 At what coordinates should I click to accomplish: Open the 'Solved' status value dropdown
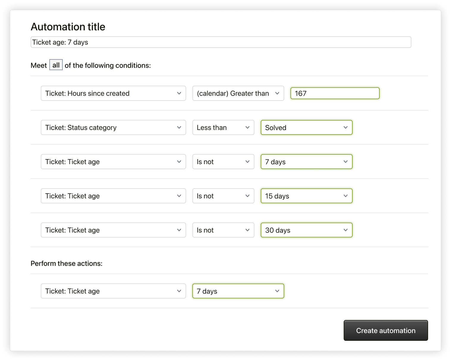(306, 128)
